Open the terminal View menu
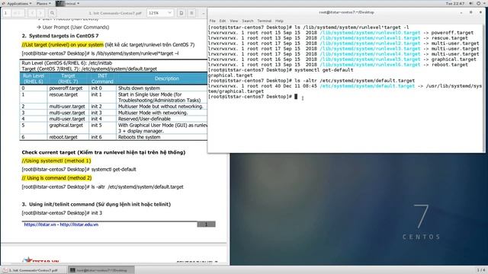 [234, 21]
